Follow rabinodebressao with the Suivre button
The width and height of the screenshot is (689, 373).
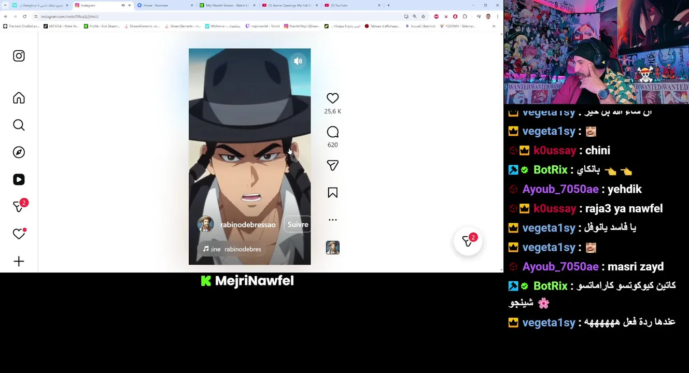click(298, 224)
